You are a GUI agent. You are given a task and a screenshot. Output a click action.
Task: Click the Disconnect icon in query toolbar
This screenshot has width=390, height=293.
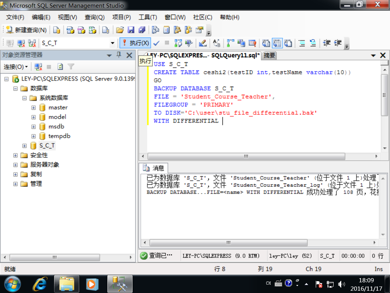tap(21, 43)
